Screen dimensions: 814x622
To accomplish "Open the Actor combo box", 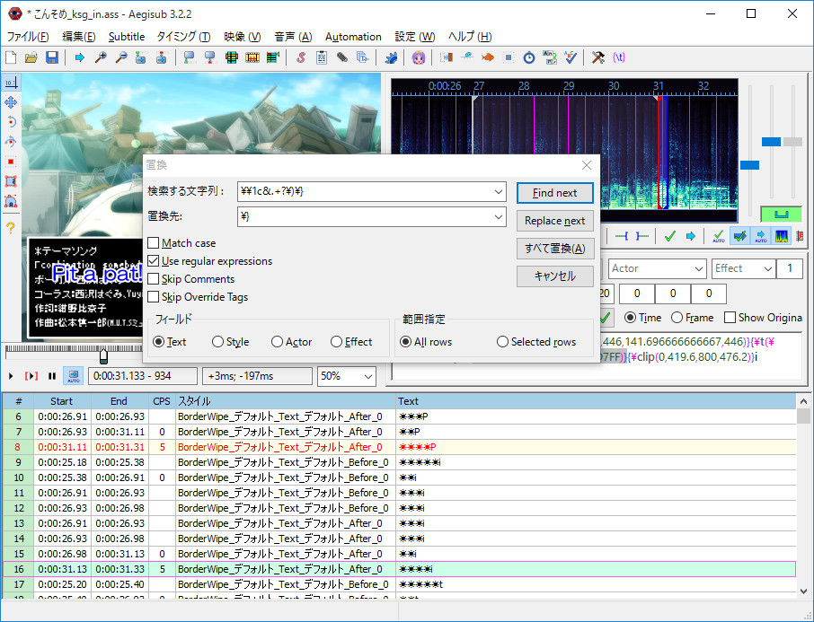I will coord(658,268).
